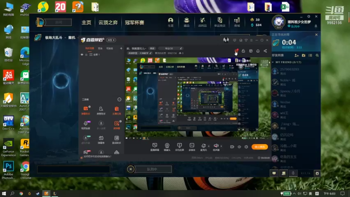Click the 修改 button next to the room title
Image resolution: width=350 pixels, height=197 pixels.
pyautogui.click(x=152, y=48)
